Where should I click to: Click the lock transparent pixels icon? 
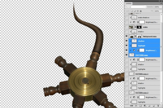point(132,11)
